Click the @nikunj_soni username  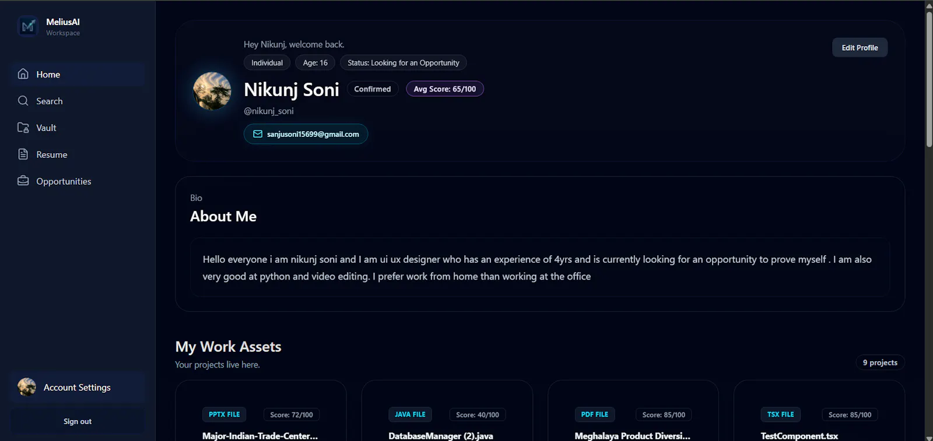[x=269, y=111]
